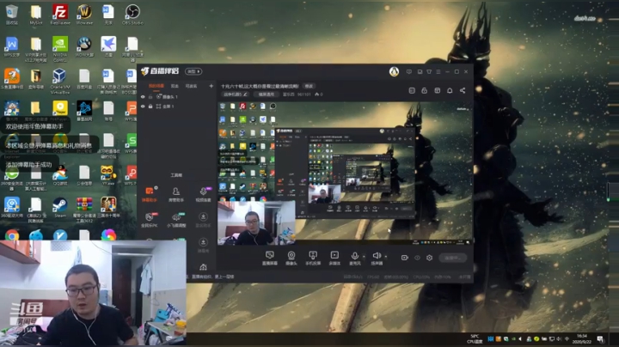Toggle lock on 摄像头 1 layer
This screenshot has width=619, height=347.
click(150, 96)
